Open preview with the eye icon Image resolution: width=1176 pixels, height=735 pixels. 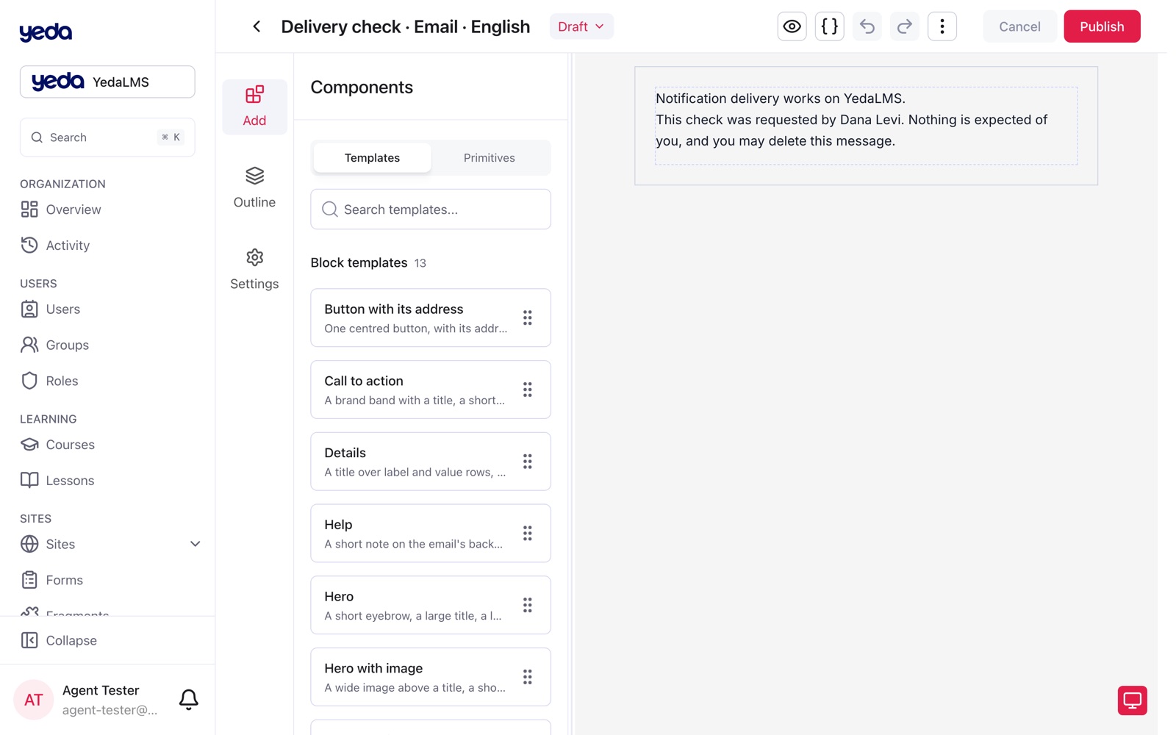coord(792,26)
